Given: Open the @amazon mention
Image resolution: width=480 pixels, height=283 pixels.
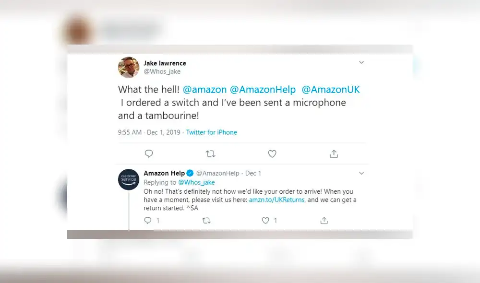Looking at the screenshot, I should click(x=204, y=89).
